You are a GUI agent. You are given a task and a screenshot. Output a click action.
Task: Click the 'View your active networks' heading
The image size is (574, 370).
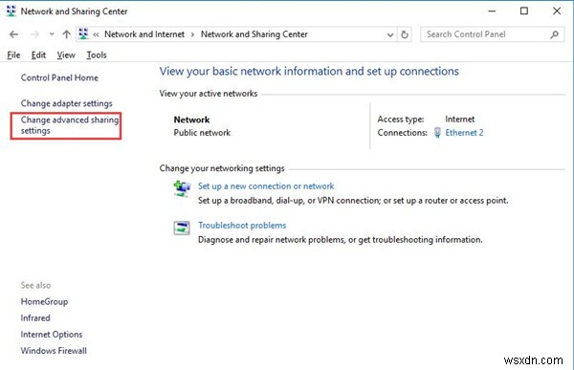point(209,94)
